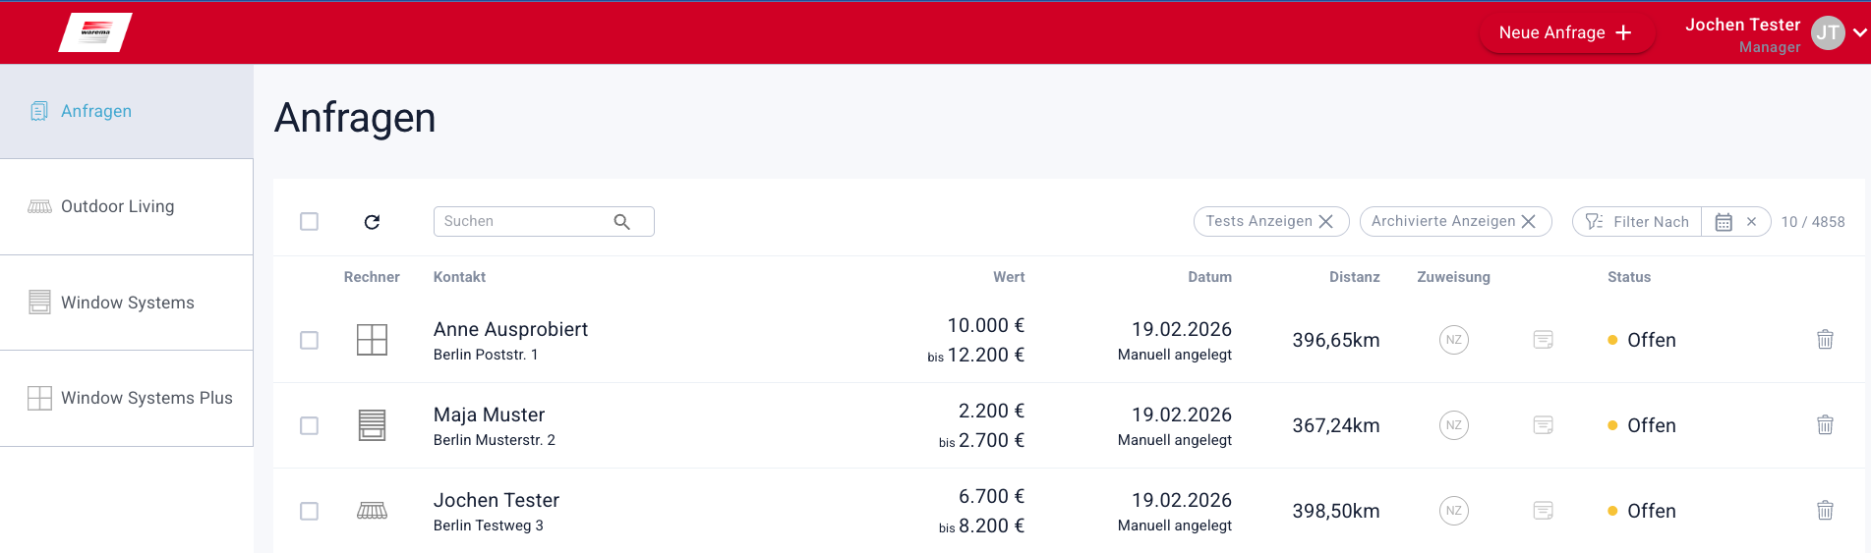Focus the Suchen search field
This screenshot has height=553, width=1871.
(x=521, y=222)
